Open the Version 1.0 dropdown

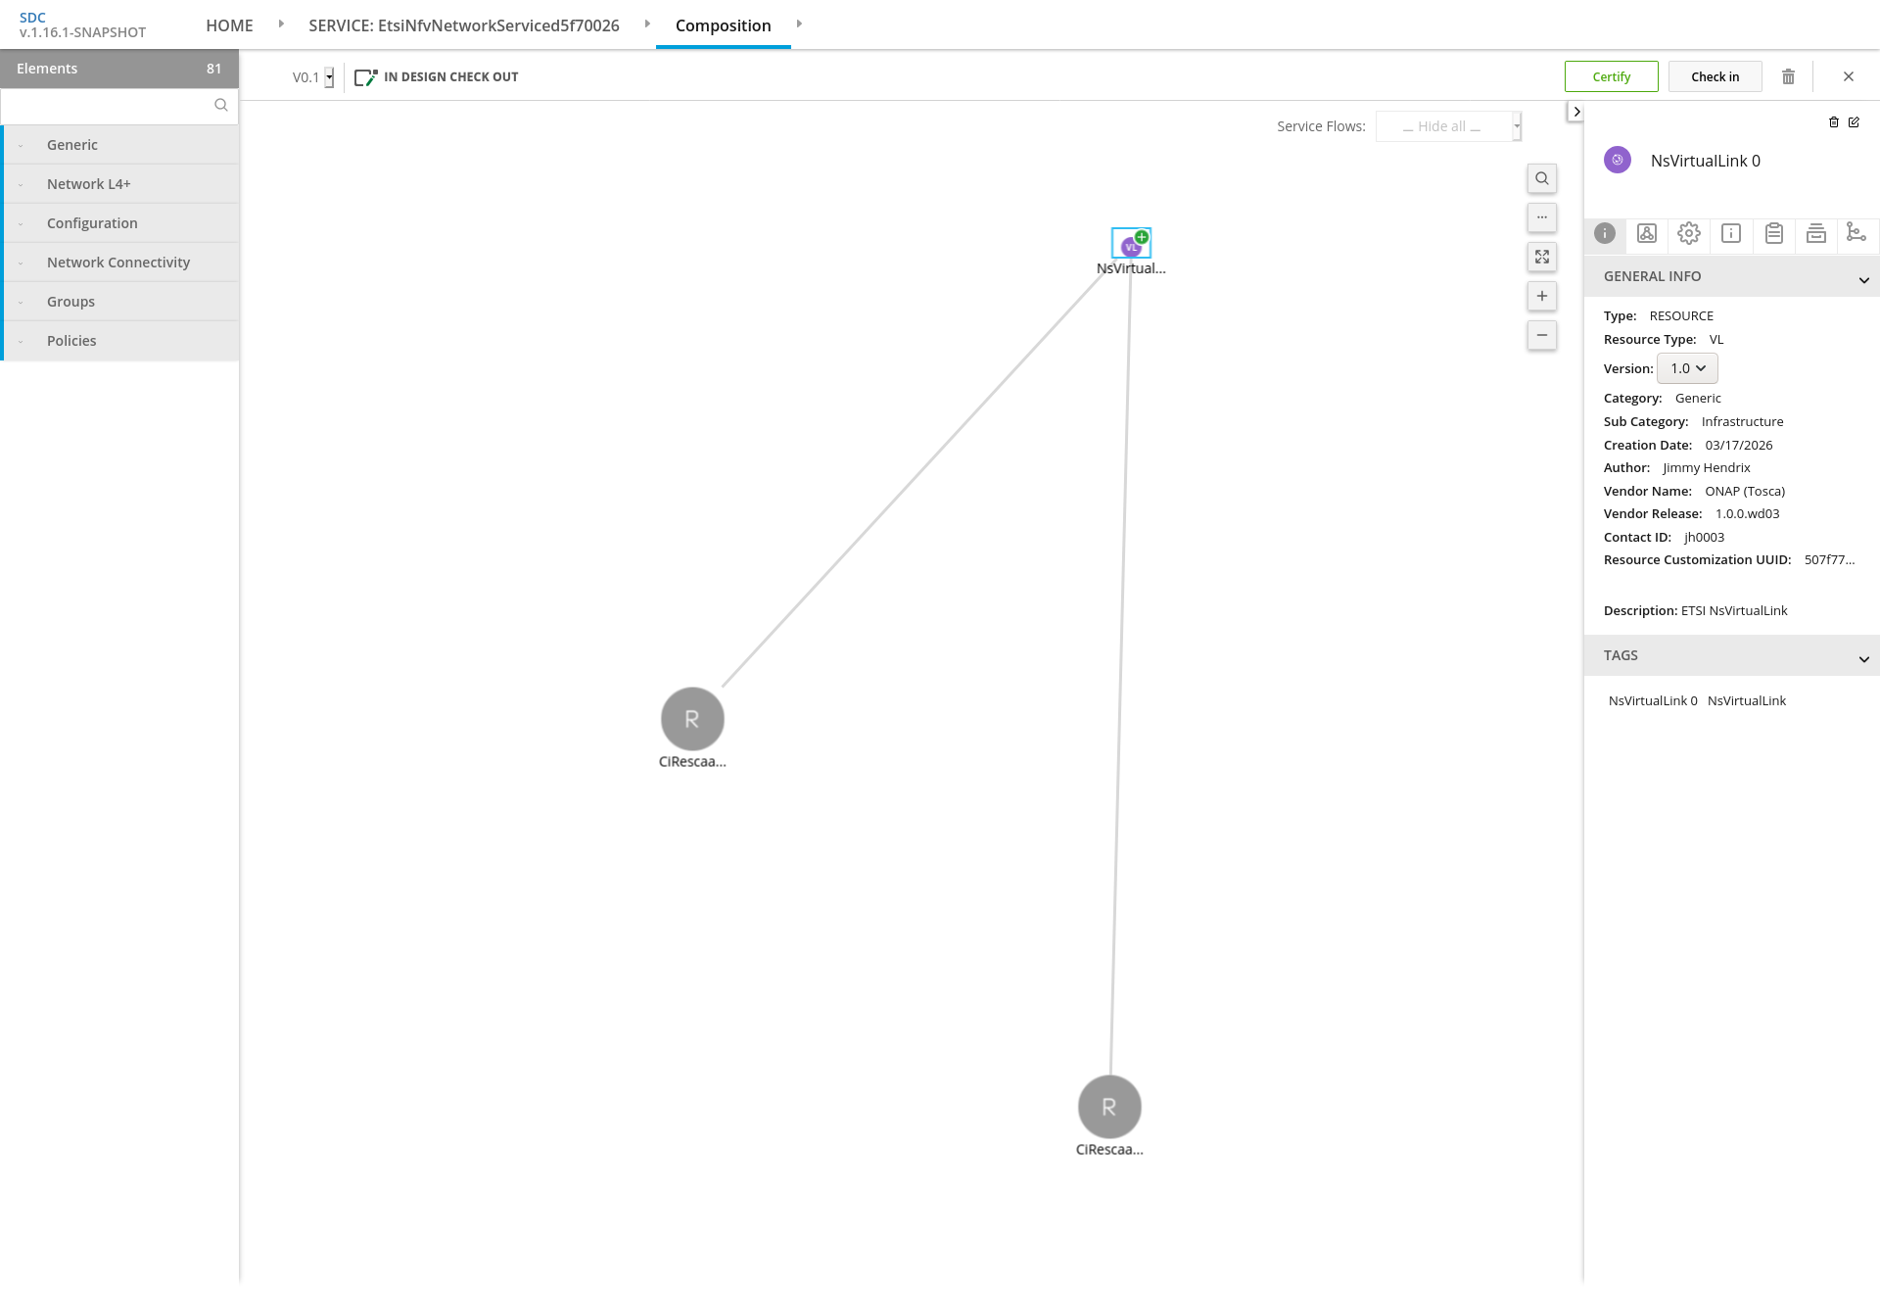coord(1687,368)
